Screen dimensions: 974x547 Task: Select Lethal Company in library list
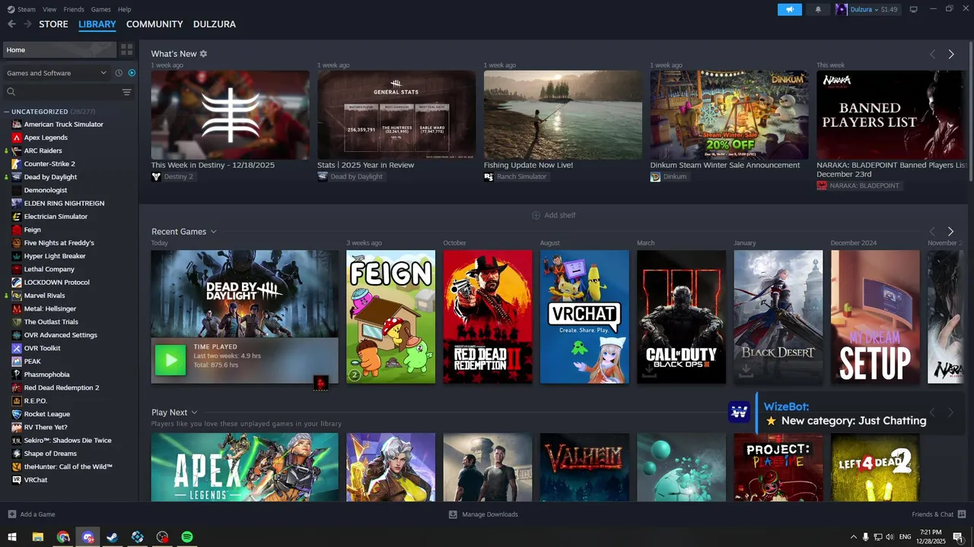(x=49, y=269)
